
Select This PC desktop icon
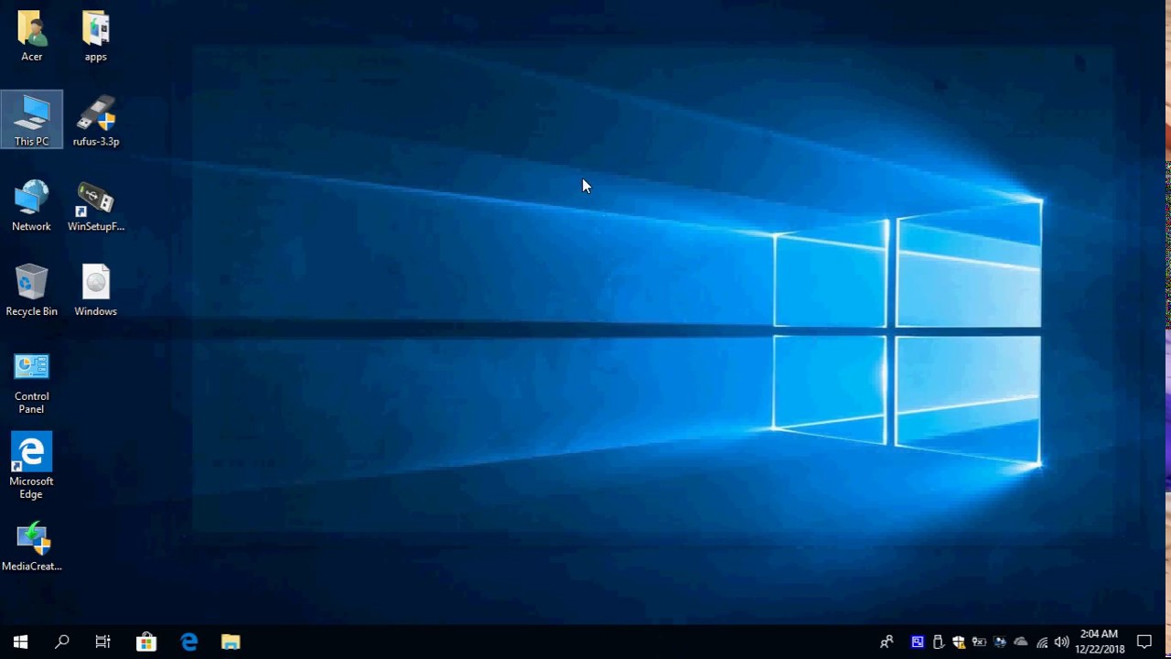pos(32,120)
